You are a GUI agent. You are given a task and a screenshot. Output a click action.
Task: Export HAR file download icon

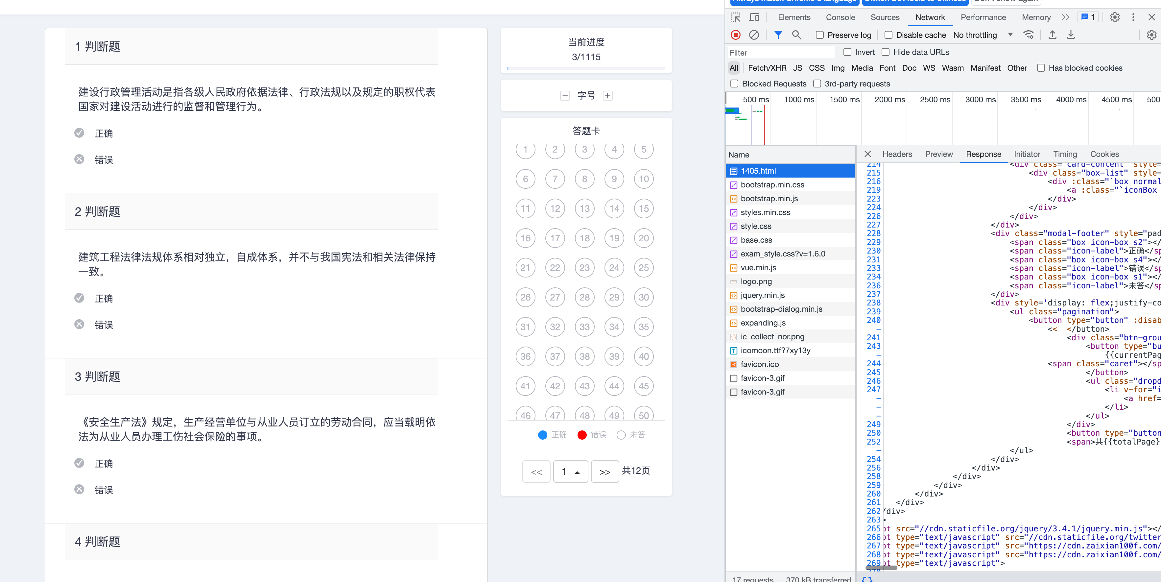(1071, 35)
